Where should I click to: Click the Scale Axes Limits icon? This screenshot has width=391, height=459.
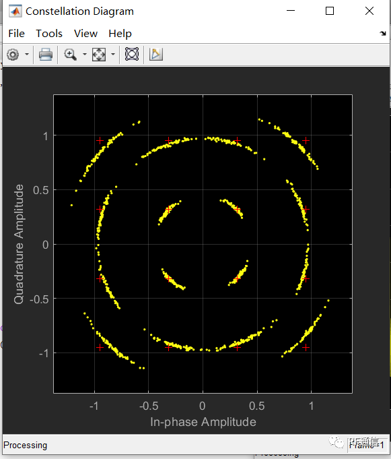coord(99,55)
